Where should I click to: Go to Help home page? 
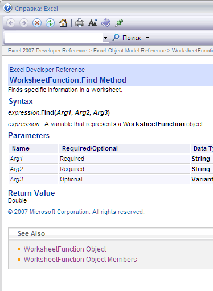tap(63, 23)
